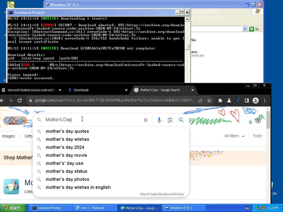Choose suggestion mother's day status
283x212 pixels.
coord(111,171)
